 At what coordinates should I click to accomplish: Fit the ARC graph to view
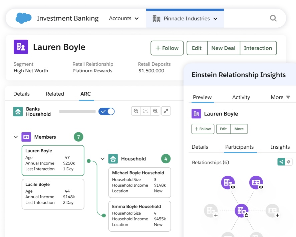146,111
